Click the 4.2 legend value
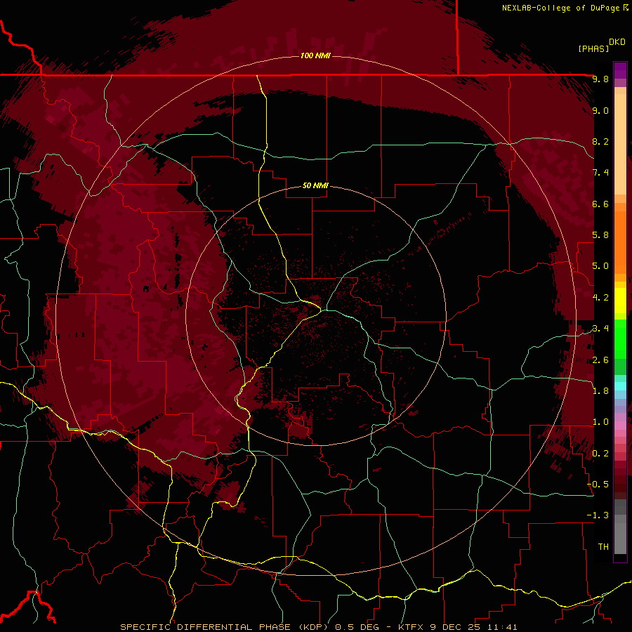Image resolution: width=632 pixels, height=632 pixels. point(600,298)
